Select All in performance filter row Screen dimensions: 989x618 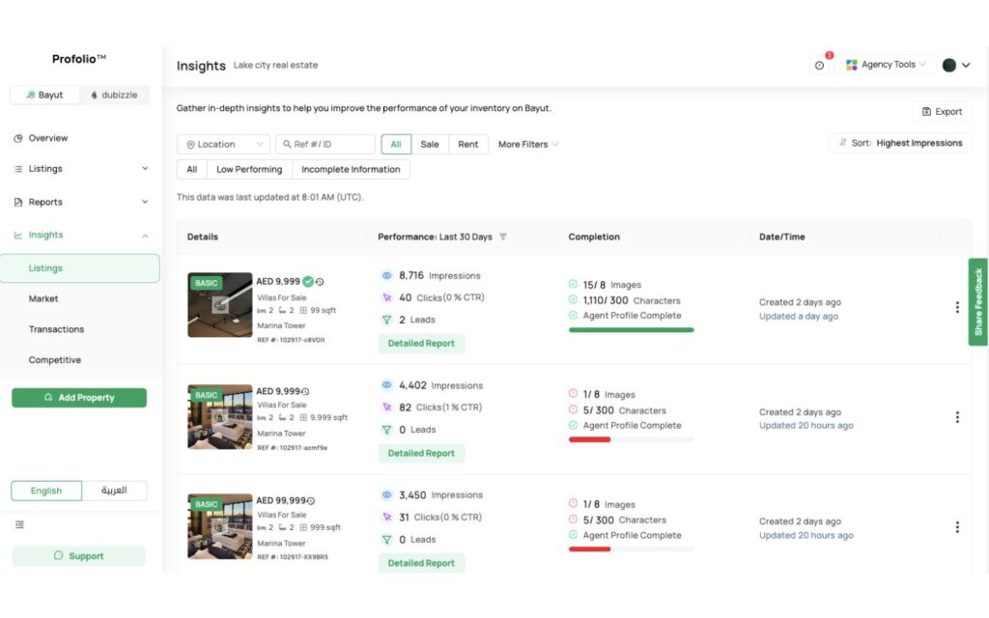pyautogui.click(x=192, y=170)
